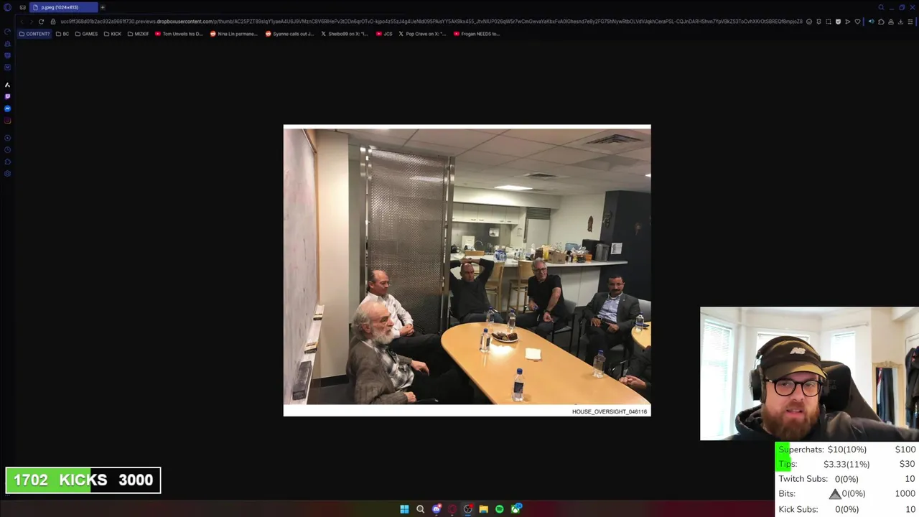Open the Twitch sidebar icon
919x517 pixels.
click(x=7, y=96)
